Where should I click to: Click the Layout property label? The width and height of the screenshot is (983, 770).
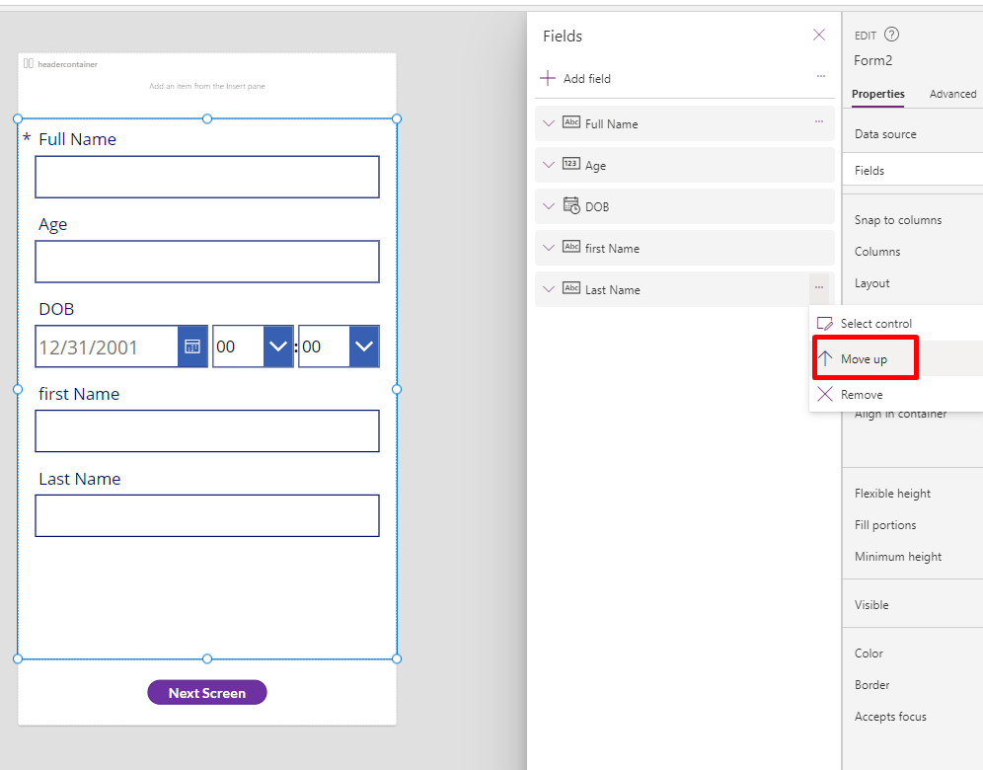(x=872, y=282)
